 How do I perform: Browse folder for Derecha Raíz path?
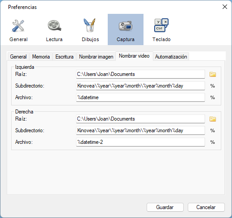(x=213, y=119)
